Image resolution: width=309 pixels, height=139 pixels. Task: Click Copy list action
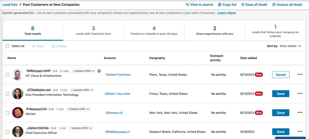(x=227, y=5)
